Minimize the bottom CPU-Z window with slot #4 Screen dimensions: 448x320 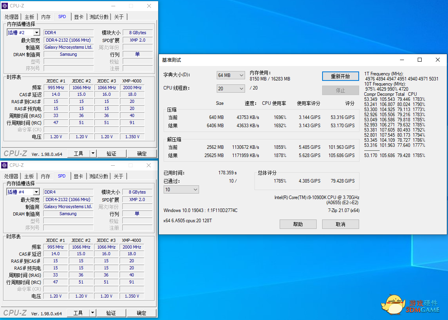(x=112, y=165)
